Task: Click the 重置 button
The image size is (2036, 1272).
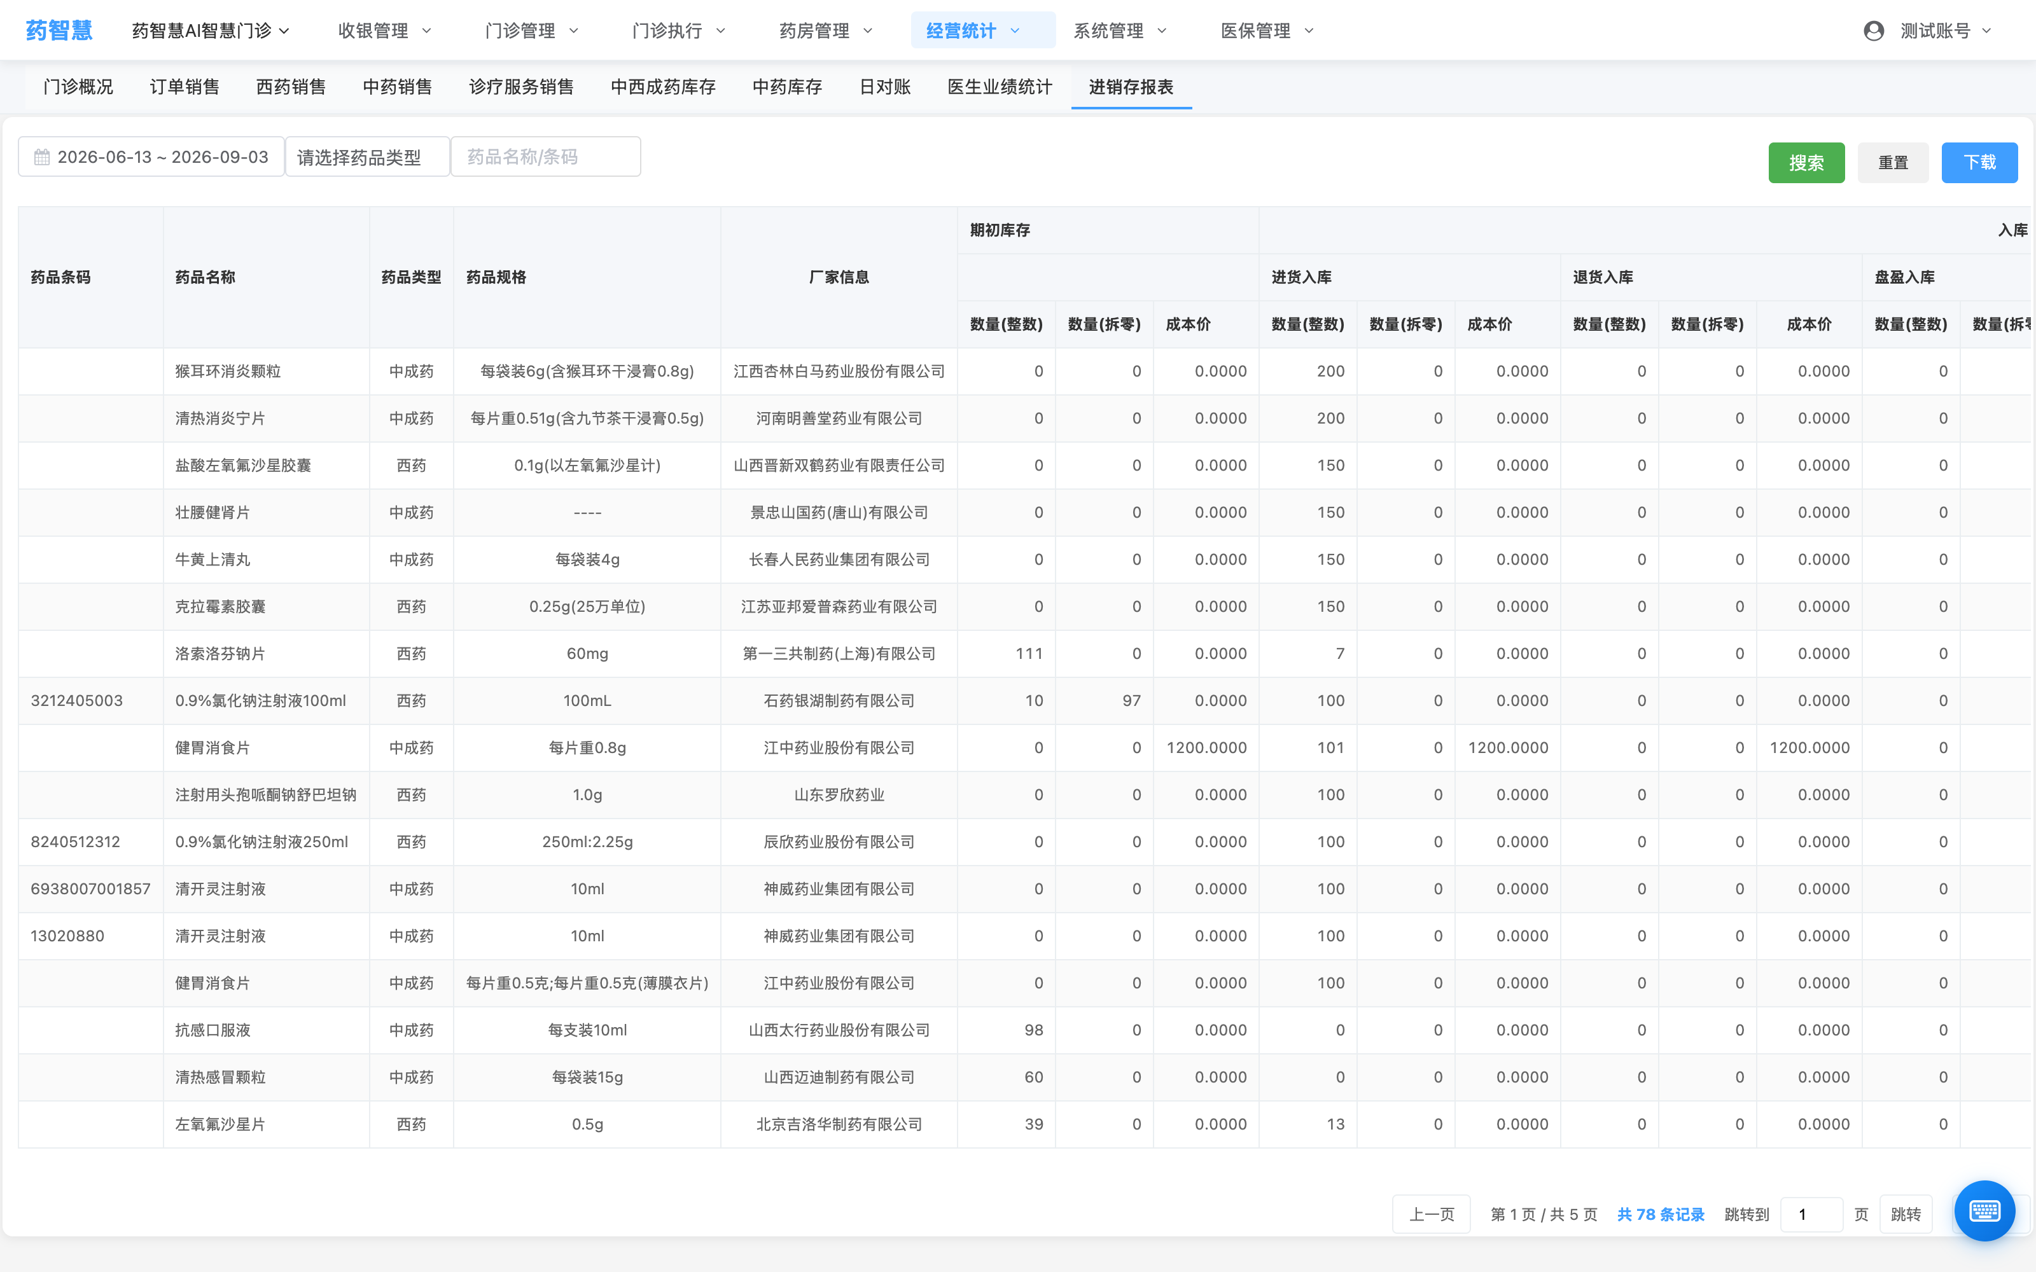Action: [x=1893, y=162]
